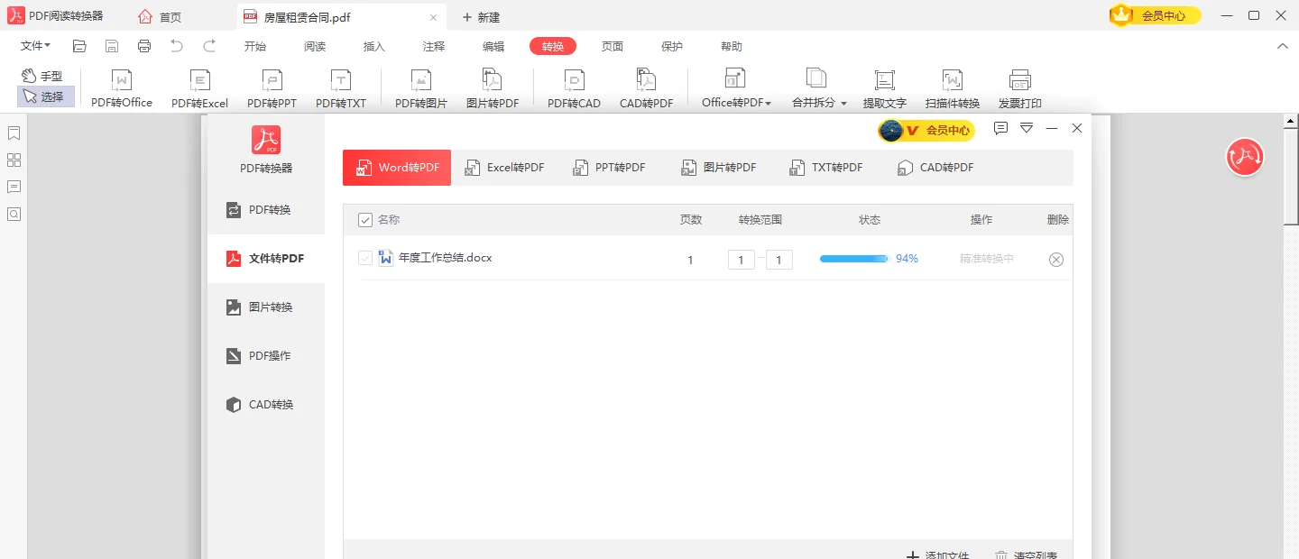Click the CAD转PDF toolbar icon
This screenshot has width=1299, height=559.
[646, 89]
